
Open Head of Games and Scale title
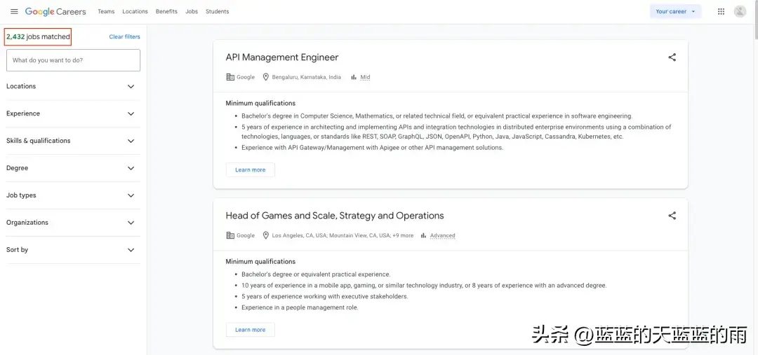pos(335,216)
